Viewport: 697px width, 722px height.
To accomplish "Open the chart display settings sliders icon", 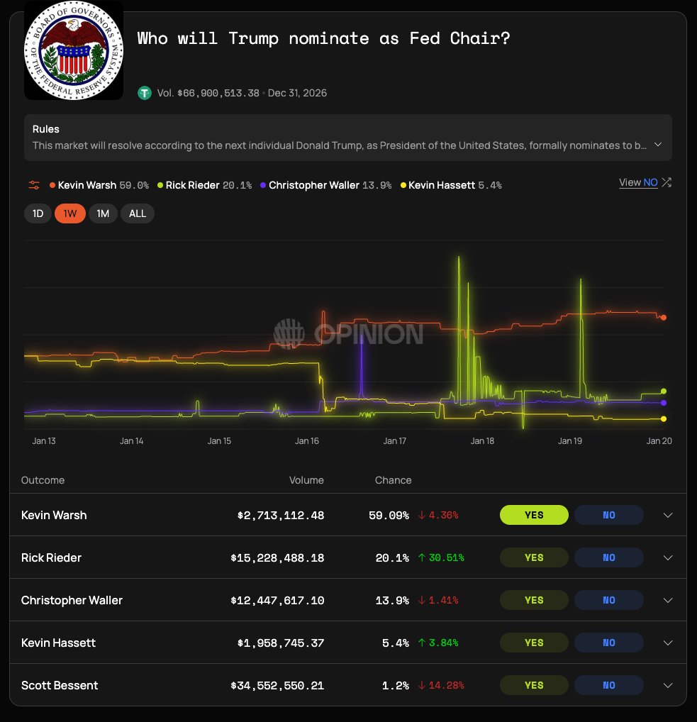I will coord(33,184).
